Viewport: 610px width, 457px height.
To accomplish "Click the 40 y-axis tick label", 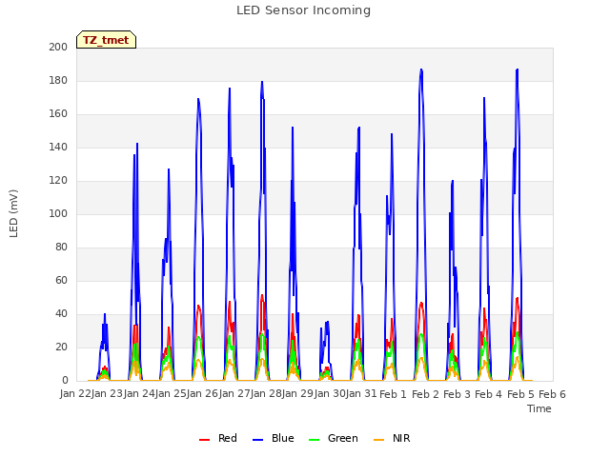I will point(61,314).
